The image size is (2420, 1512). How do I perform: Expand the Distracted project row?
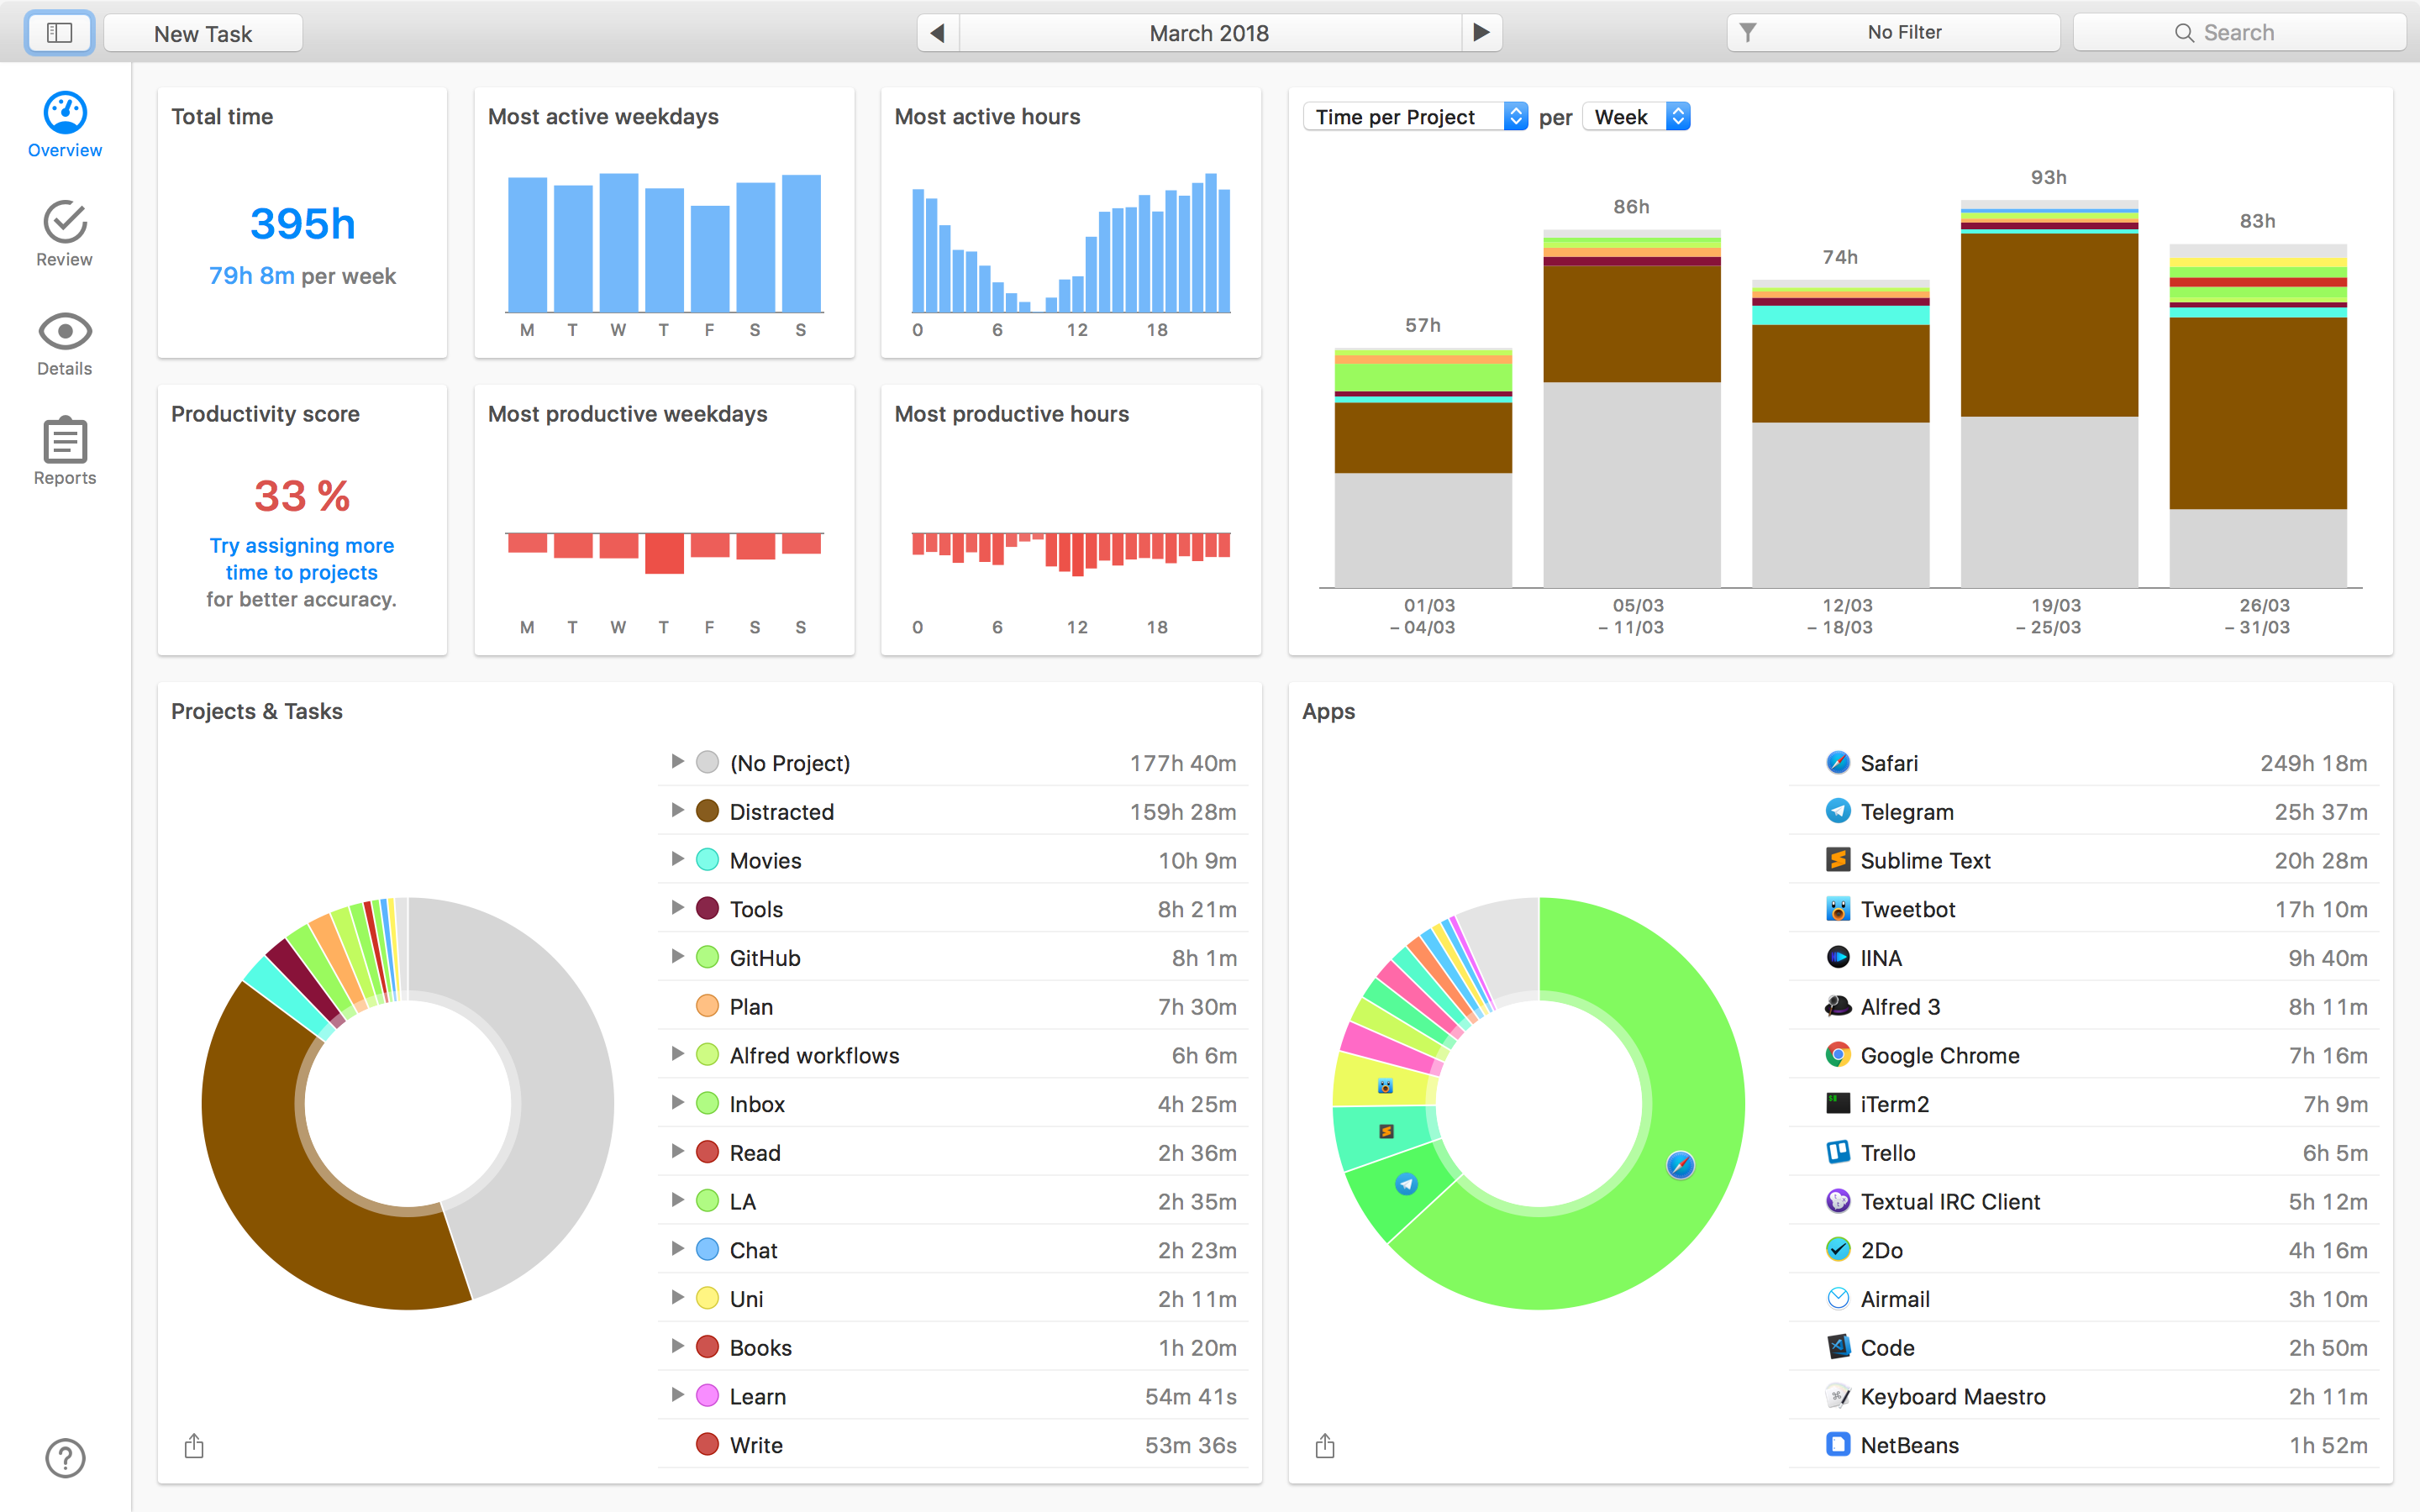click(x=677, y=811)
